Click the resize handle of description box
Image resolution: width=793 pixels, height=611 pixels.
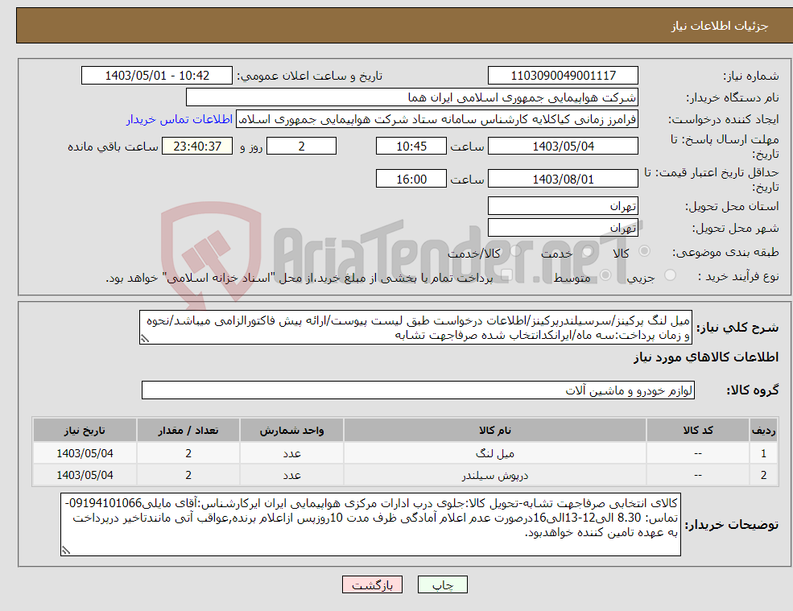[145, 339]
